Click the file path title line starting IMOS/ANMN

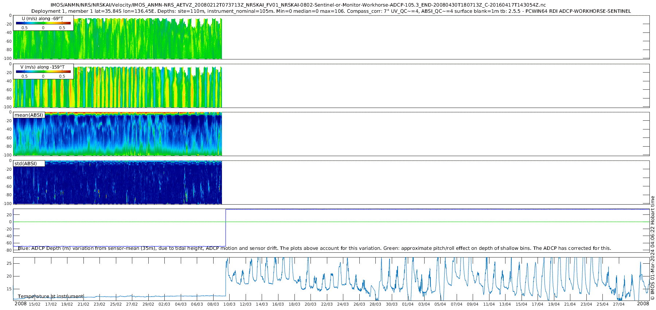pos(298,5)
